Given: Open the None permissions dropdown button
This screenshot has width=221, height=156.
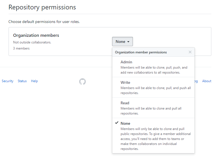Looking at the screenshot, I should pos(122,41).
